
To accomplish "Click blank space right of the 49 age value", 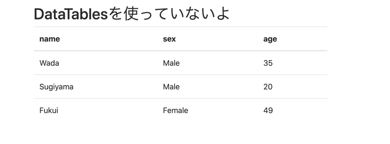I will click(301, 111).
